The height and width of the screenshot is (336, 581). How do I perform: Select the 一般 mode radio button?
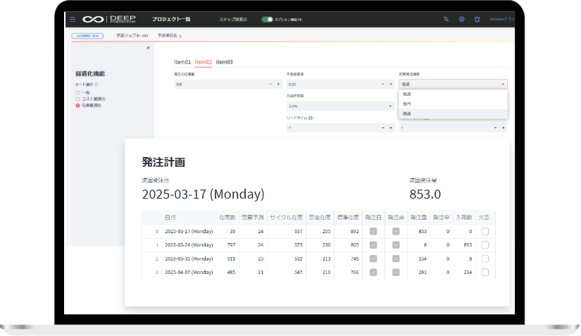pos(77,92)
